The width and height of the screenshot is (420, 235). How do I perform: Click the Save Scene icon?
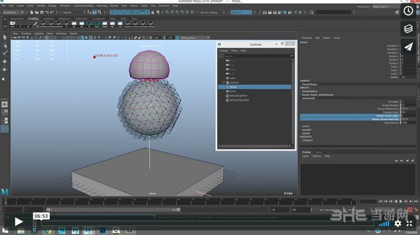pyautogui.click(x=42, y=12)
